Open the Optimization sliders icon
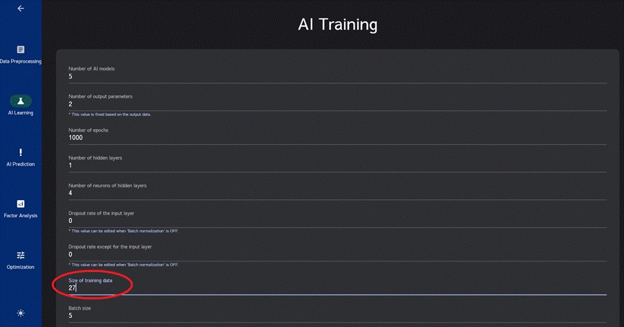The image size is (624, 327). click(21, 255)
